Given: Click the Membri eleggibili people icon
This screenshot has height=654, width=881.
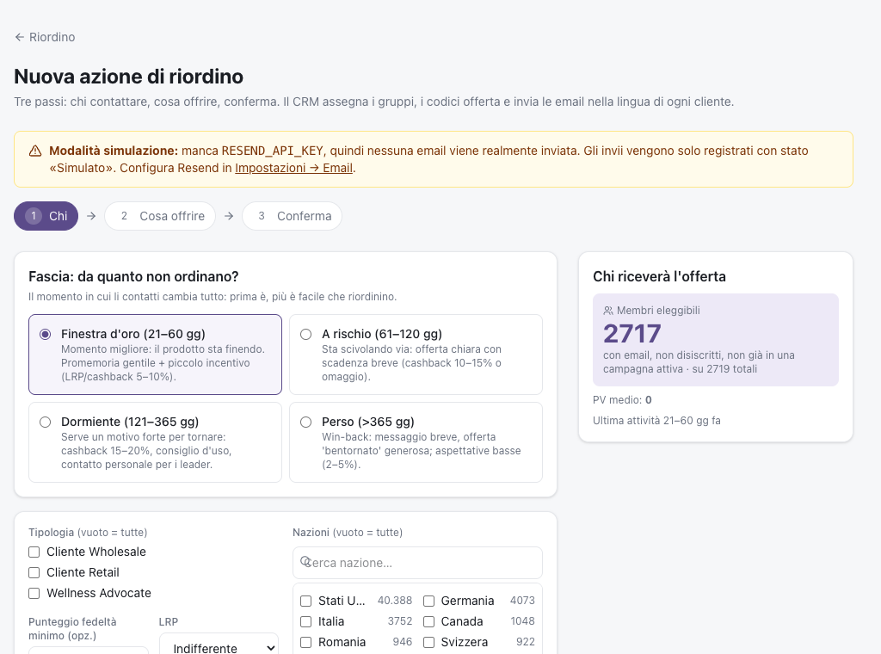Looking at the screenshot, I should pos(608,311).
